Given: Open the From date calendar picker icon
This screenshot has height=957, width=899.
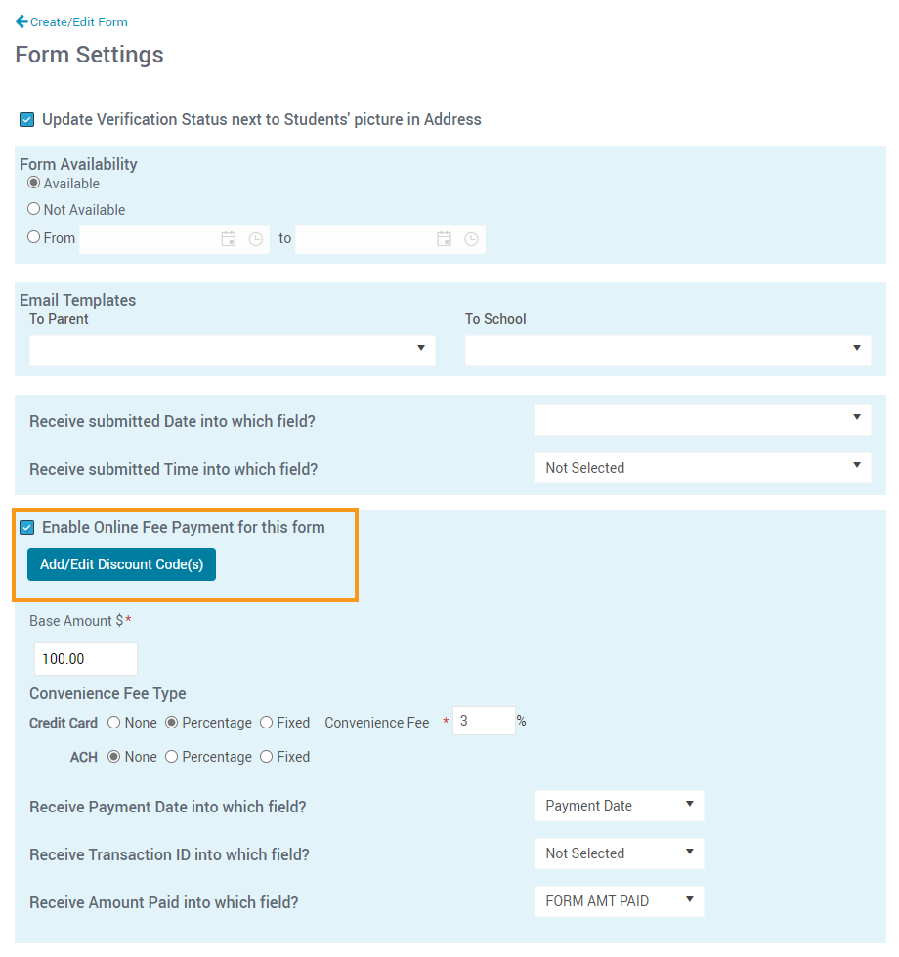Looking at the screenshot, I should click(229, 239).
